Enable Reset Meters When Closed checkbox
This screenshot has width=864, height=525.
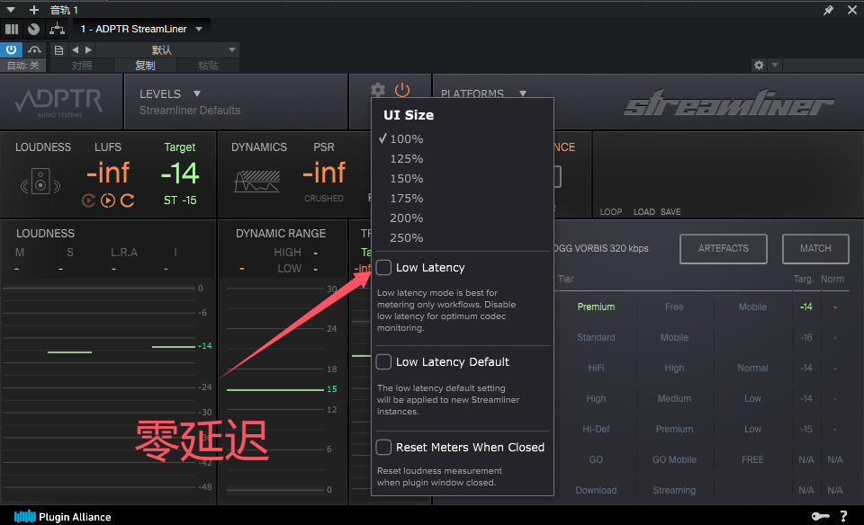coord(383,447)
